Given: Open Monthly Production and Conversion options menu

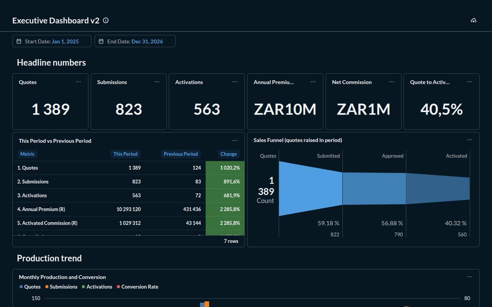Looking at the screenshot, I should [470, 277].
